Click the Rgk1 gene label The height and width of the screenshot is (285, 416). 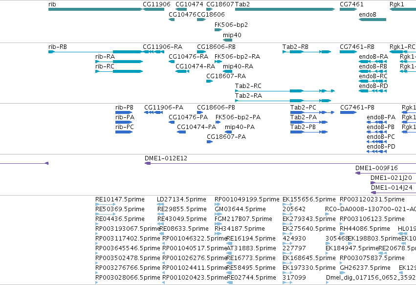[x=396, y=4]
